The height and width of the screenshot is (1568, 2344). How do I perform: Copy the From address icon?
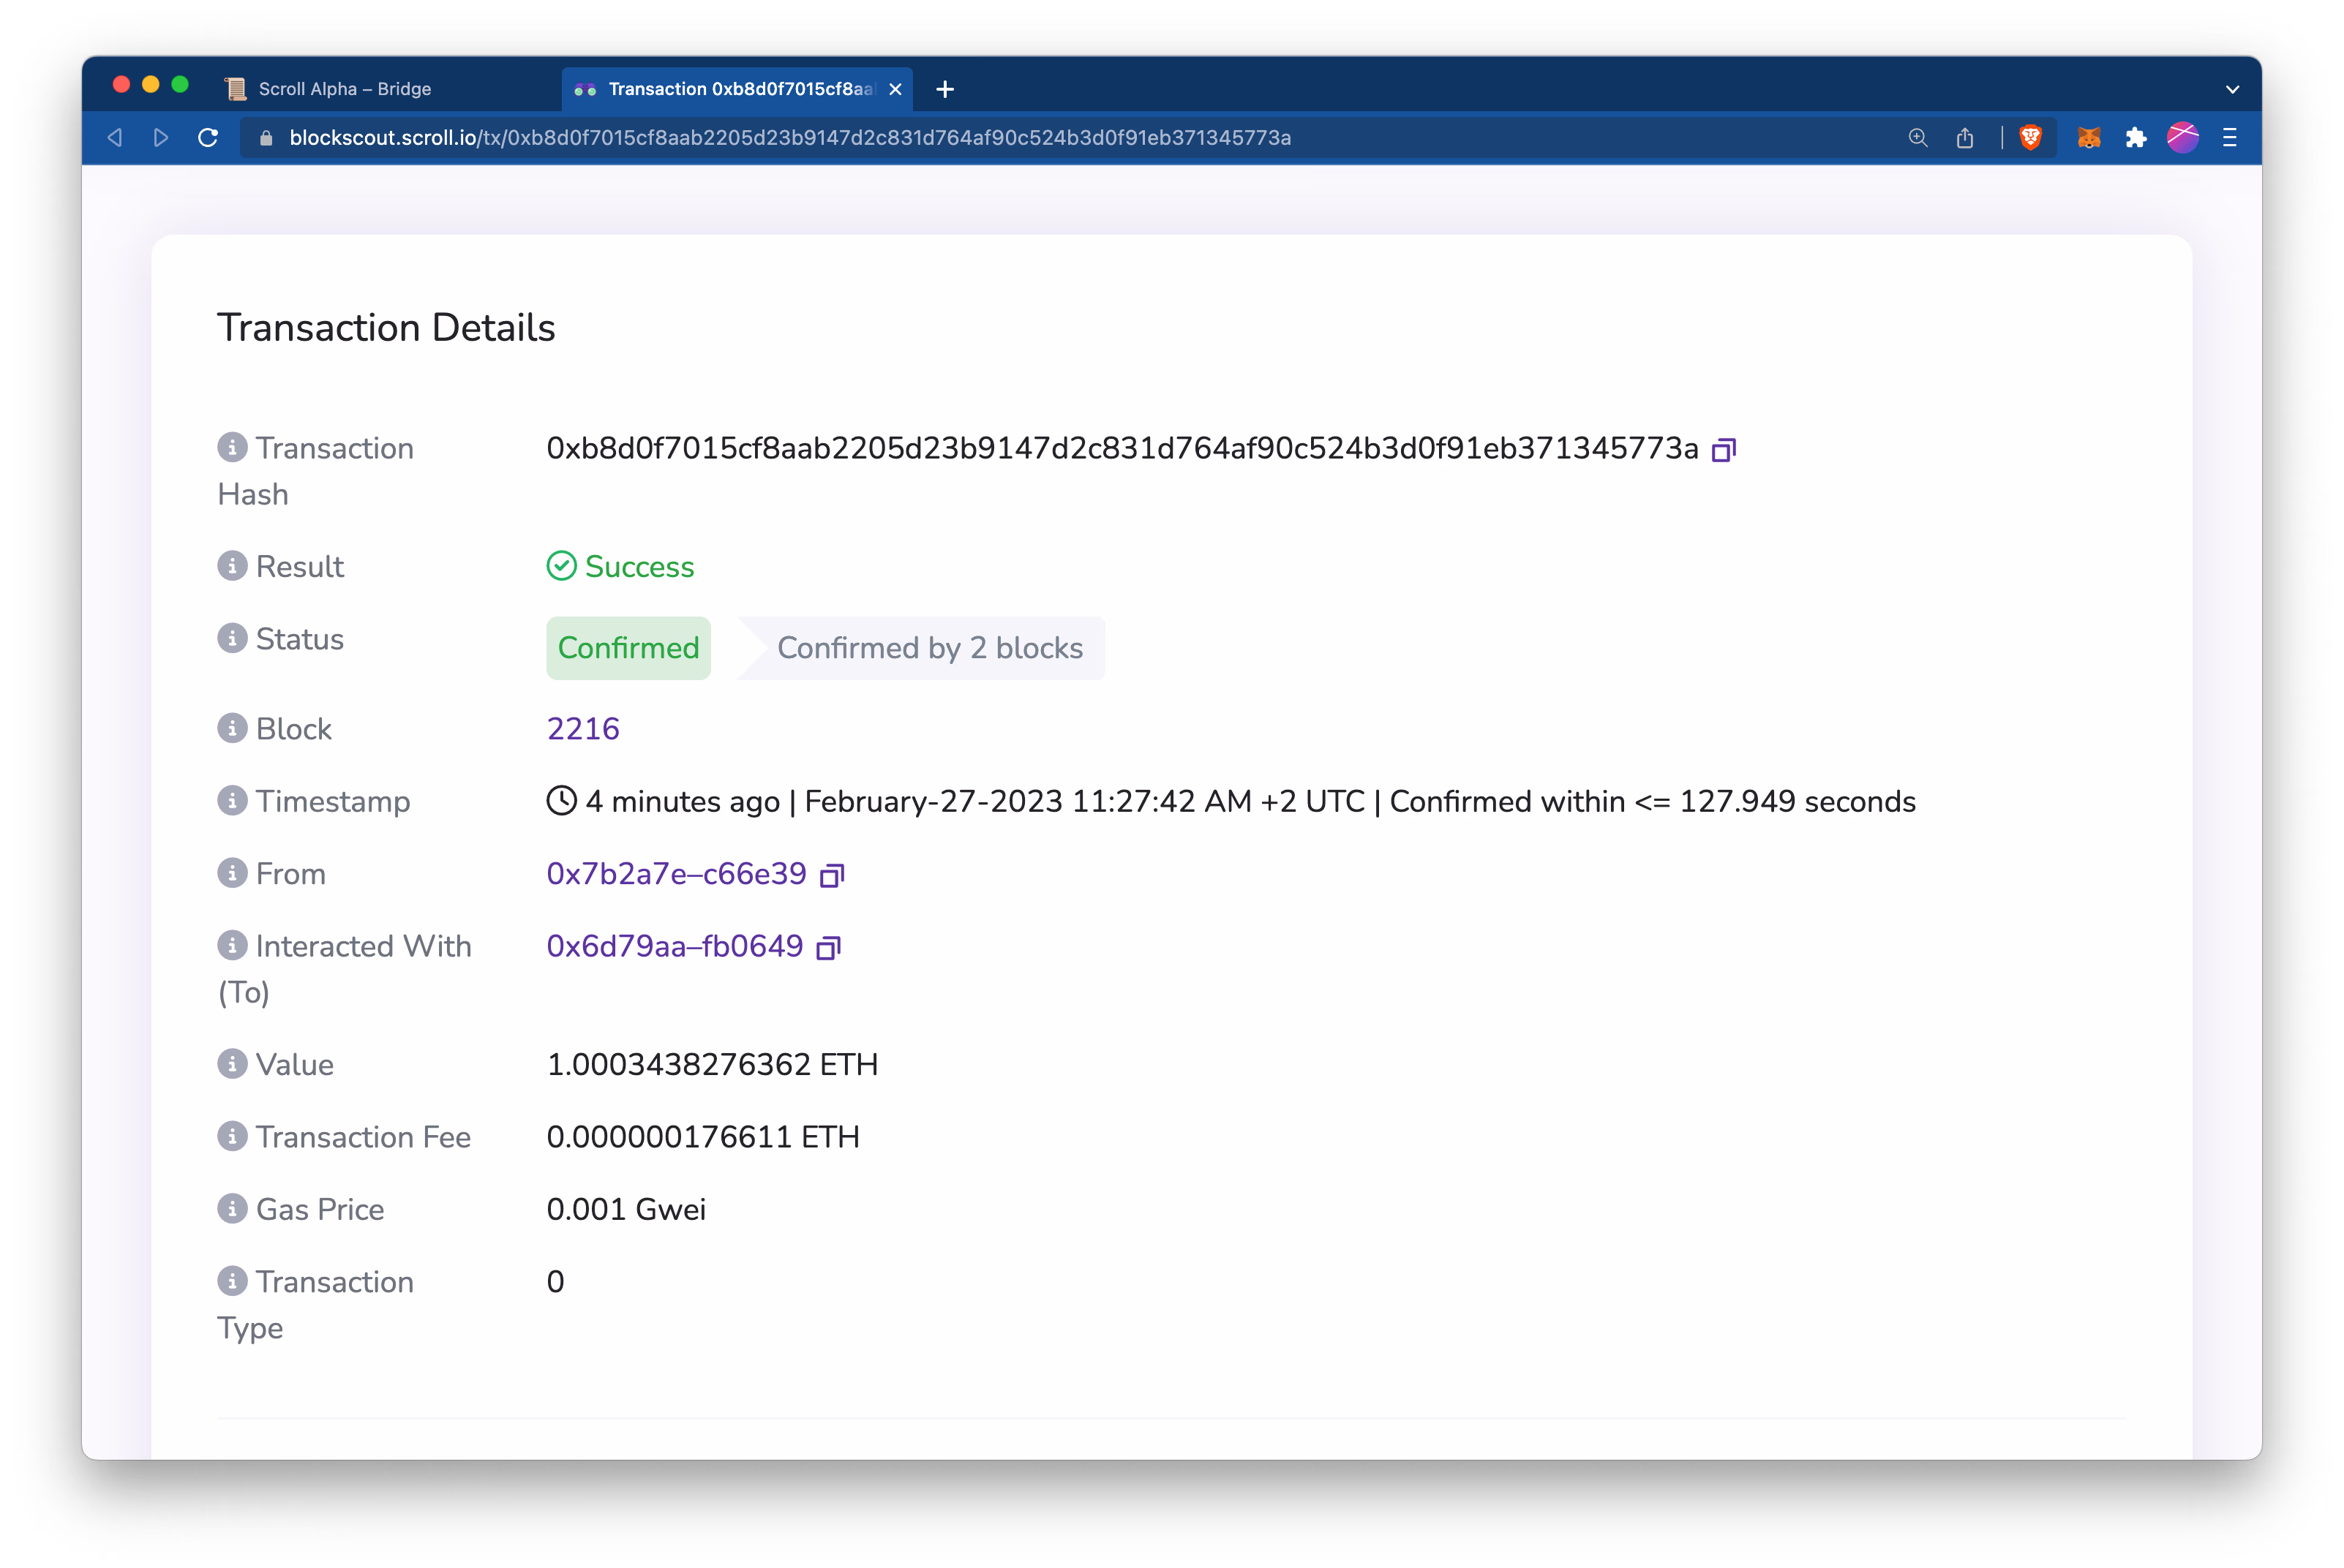(x=831, y=876)
